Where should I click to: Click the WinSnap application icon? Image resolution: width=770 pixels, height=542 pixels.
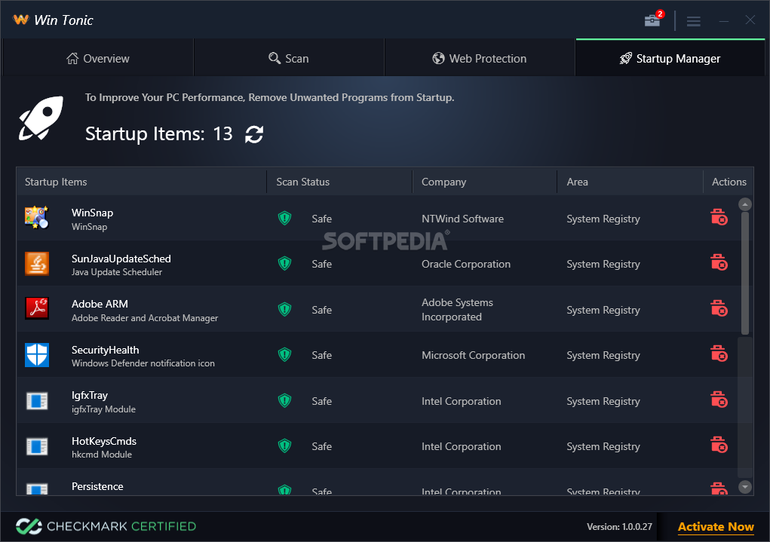point(37,218)
